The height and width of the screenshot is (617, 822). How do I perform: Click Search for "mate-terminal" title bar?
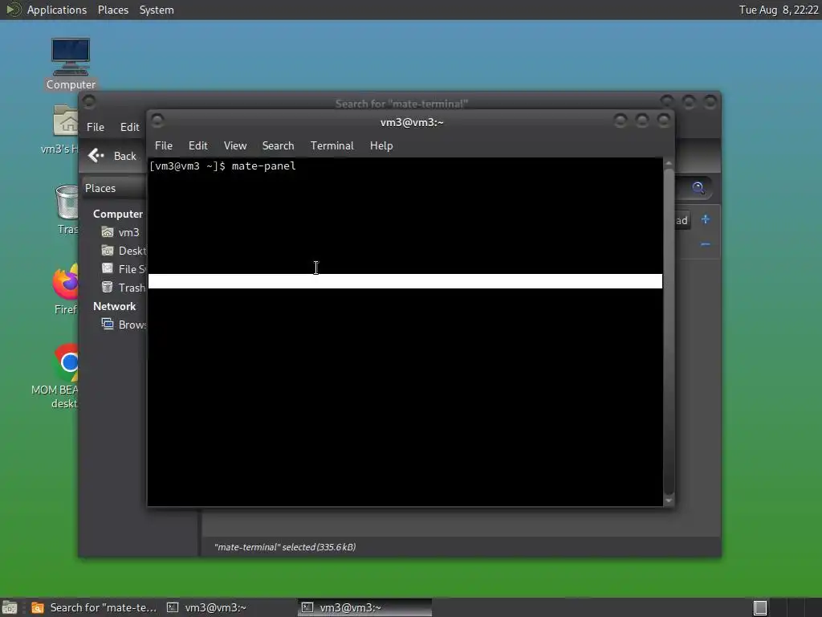click(x=401, y=104)
